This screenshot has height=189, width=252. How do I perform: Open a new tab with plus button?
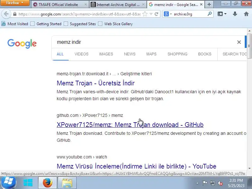(209, 5)
